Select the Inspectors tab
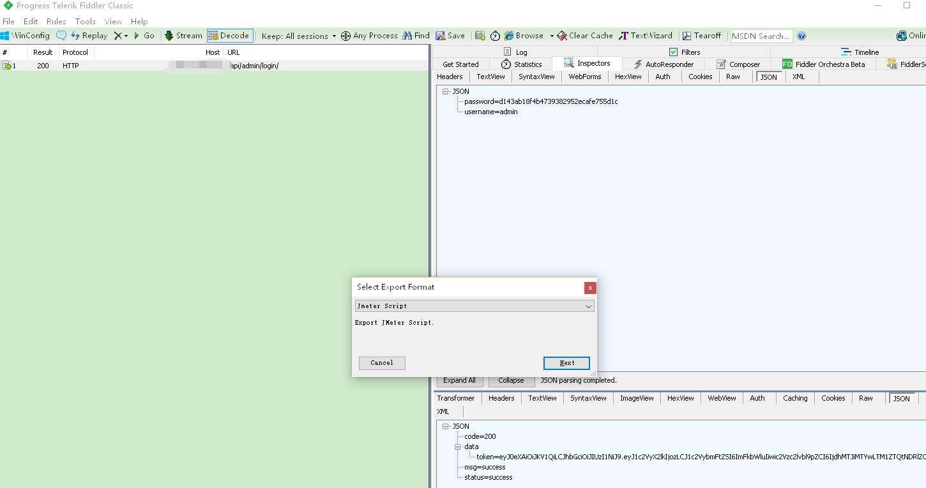 tap(587, 63)
